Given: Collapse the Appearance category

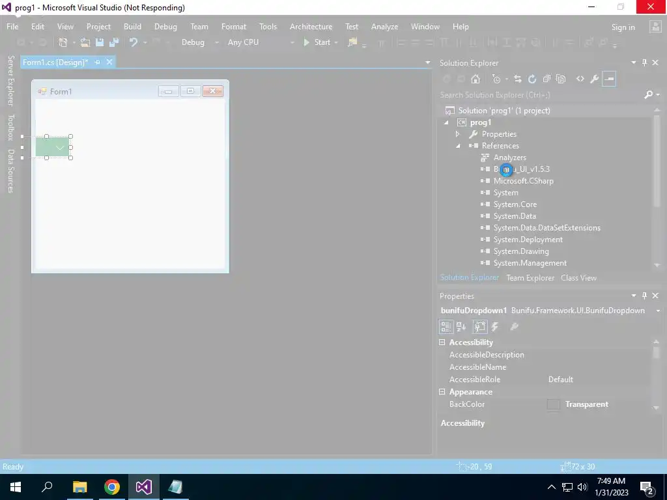Looking at the screenshot, I should tap(442, 391).
